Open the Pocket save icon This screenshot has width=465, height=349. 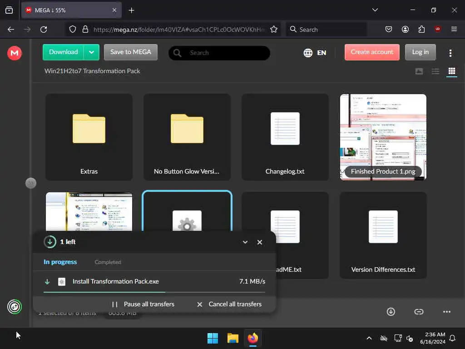(389, 29)
